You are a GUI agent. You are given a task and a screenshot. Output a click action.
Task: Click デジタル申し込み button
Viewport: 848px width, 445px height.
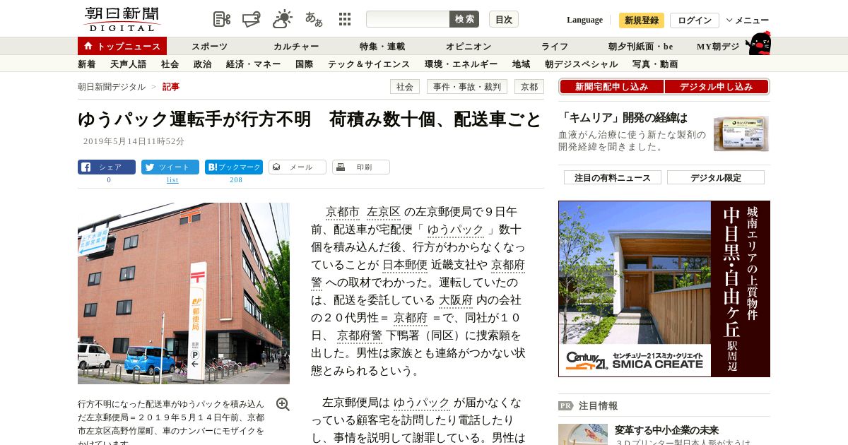[x=717, y=87]
